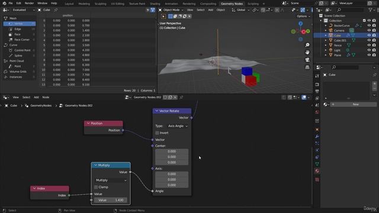Click the duplicate node group icon in header

[170, 97]
